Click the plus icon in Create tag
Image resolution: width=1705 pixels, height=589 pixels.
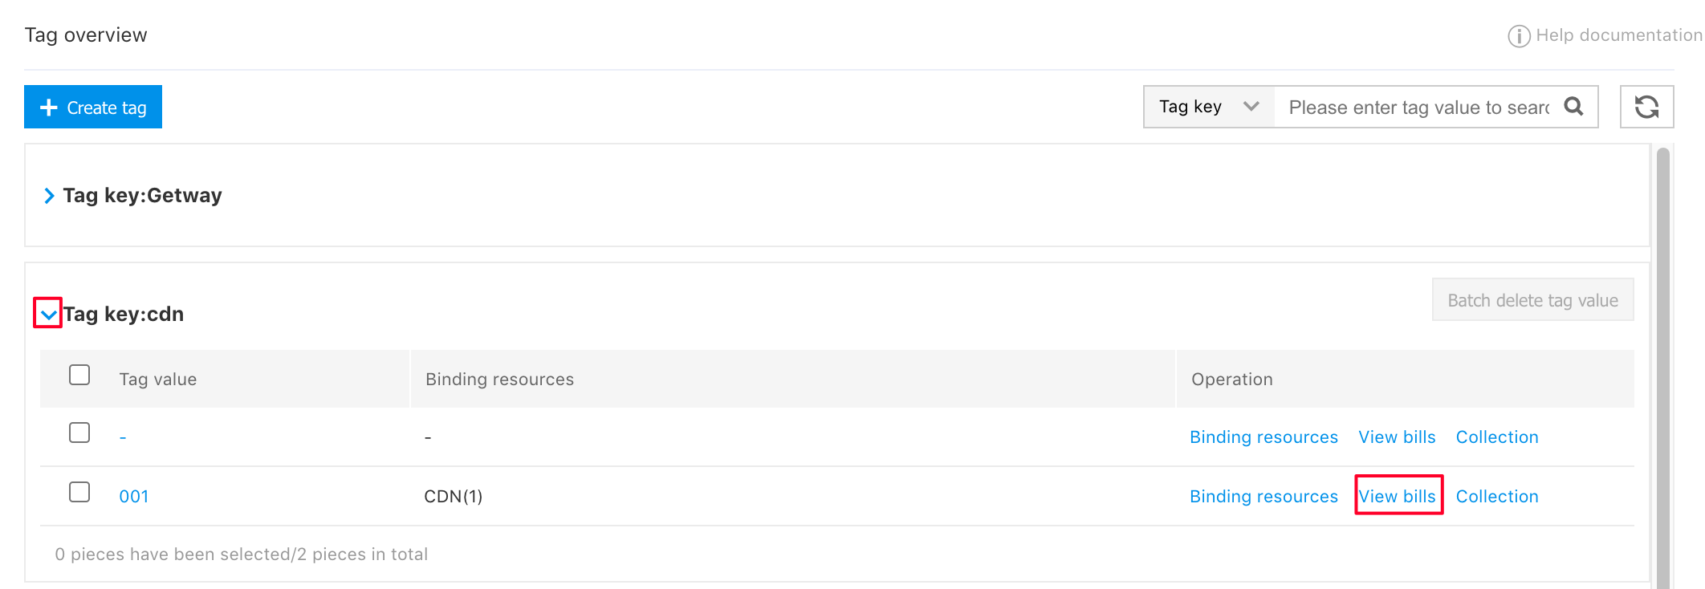tap(49, 108)
